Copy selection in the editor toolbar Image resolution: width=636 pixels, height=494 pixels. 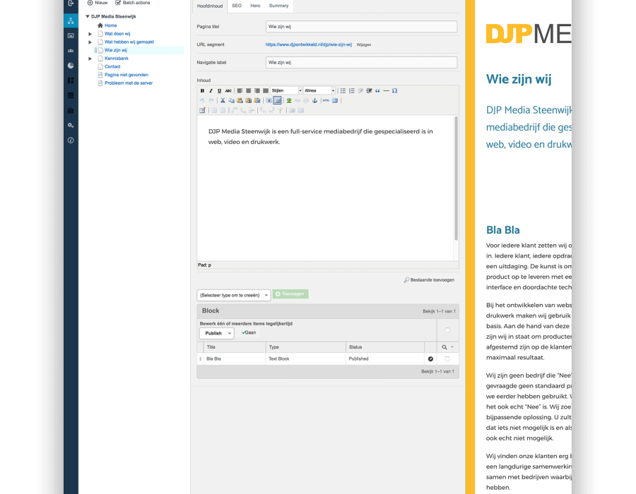(231, 100)
